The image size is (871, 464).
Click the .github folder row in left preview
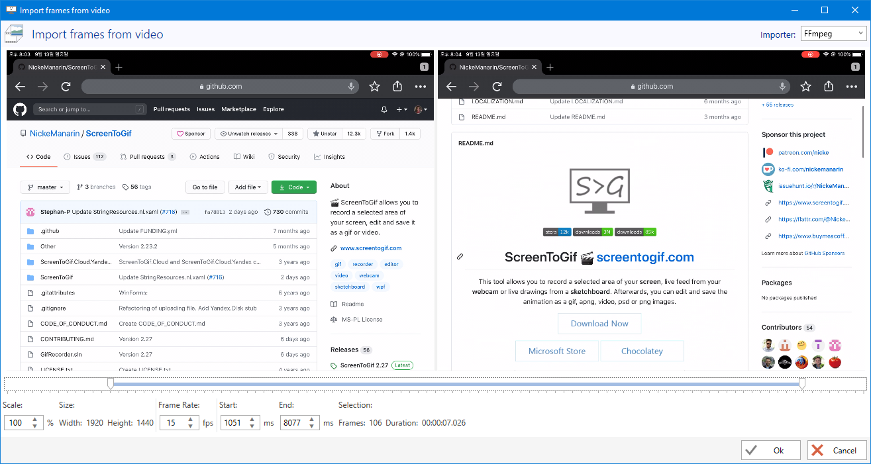(x=168, y=231)
